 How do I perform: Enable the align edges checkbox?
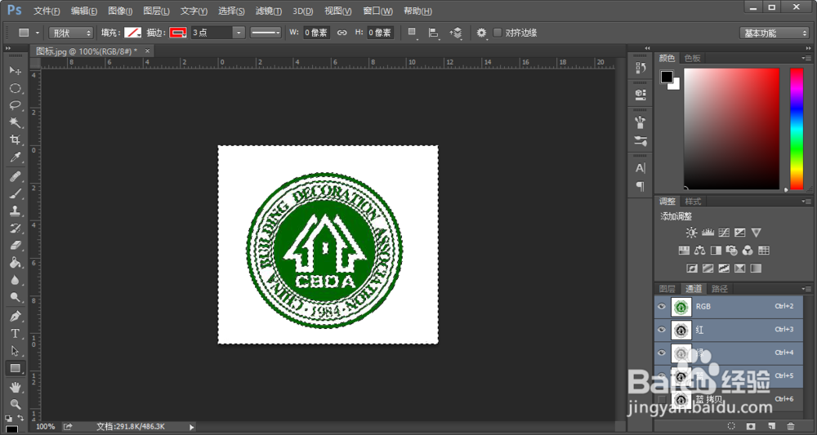coord(498,33)
